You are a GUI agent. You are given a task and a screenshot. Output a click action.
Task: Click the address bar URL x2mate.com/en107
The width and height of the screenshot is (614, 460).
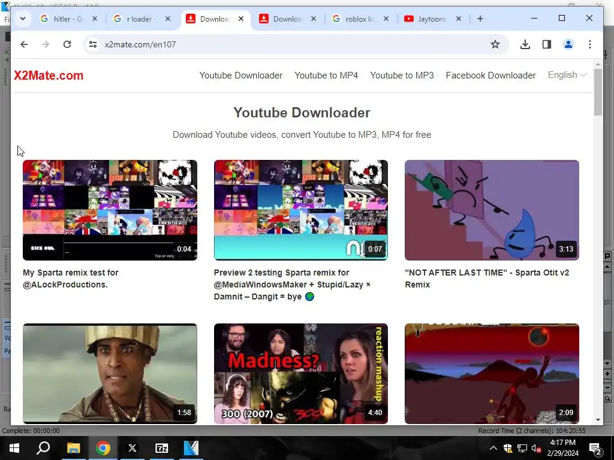(140, 44)
